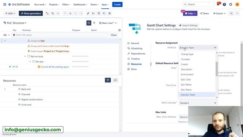Image resolution: width=243 pixels, height=137 pixels.
Task: Click the Share button
Action: [x=204, y=13]
